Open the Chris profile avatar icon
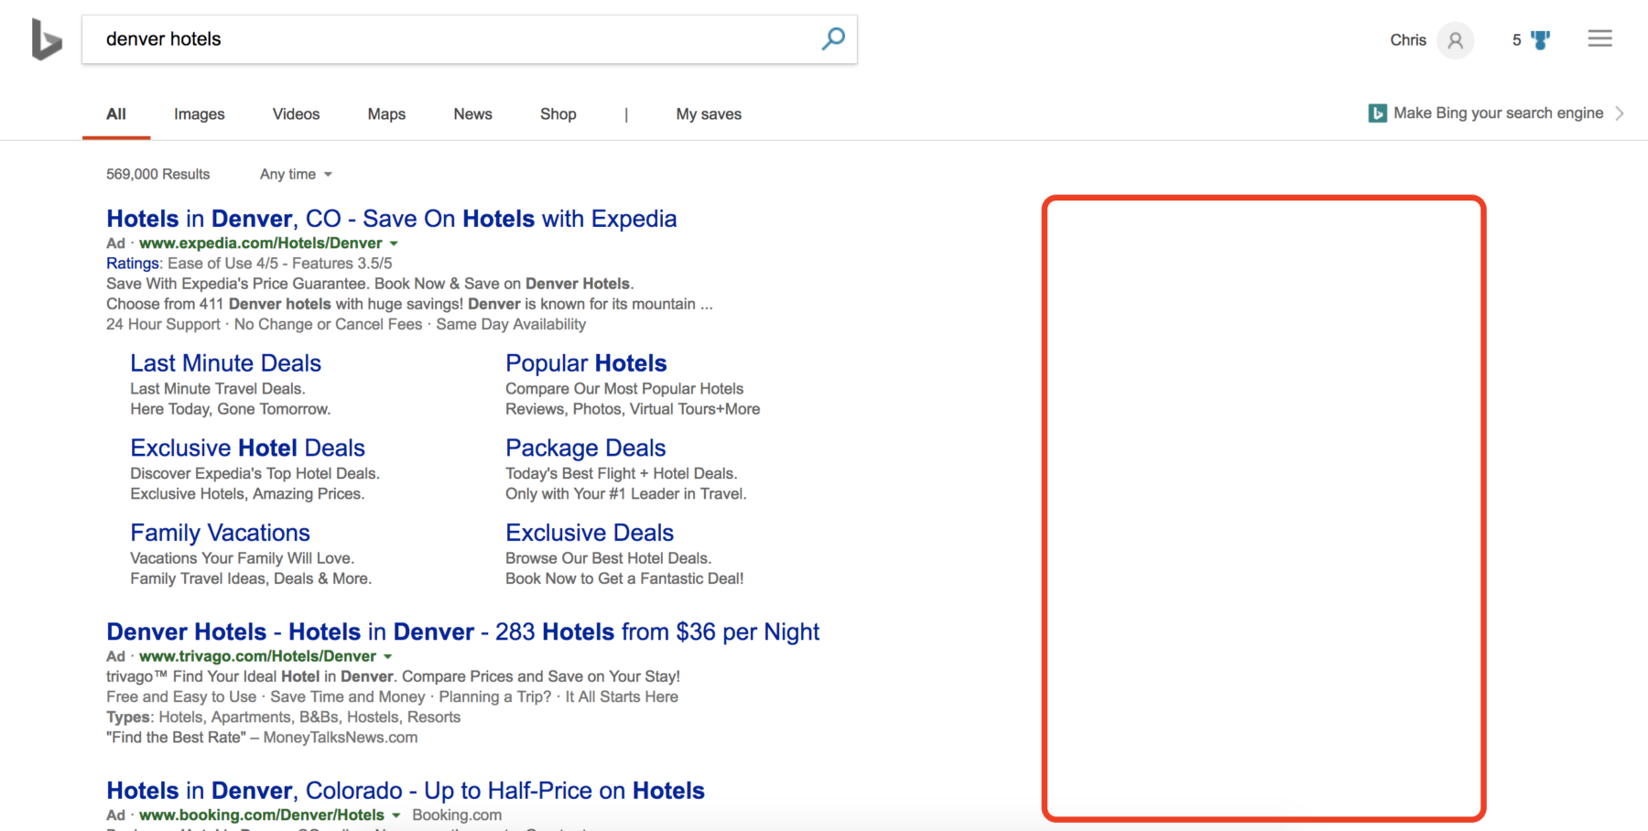 pyautogui.click(x=1455, y=40)
